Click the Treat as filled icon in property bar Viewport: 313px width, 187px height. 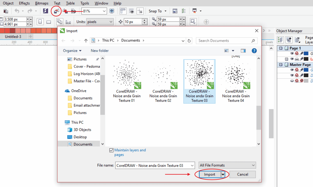click(x=193, y=22)
